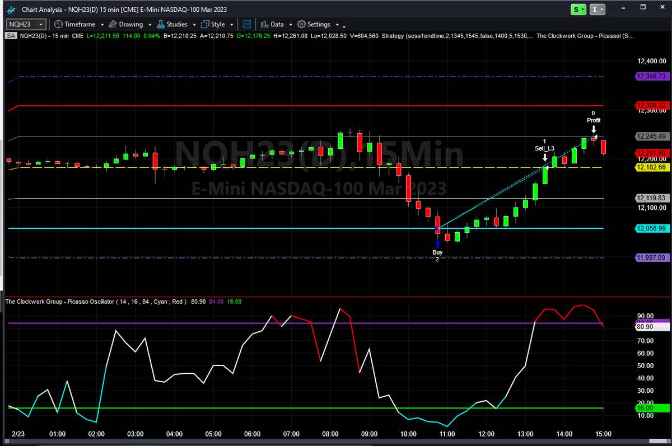Click the green O=12,176.25 open price text
The height and width of the screenshot is (446, 672).
pos(252,36)
